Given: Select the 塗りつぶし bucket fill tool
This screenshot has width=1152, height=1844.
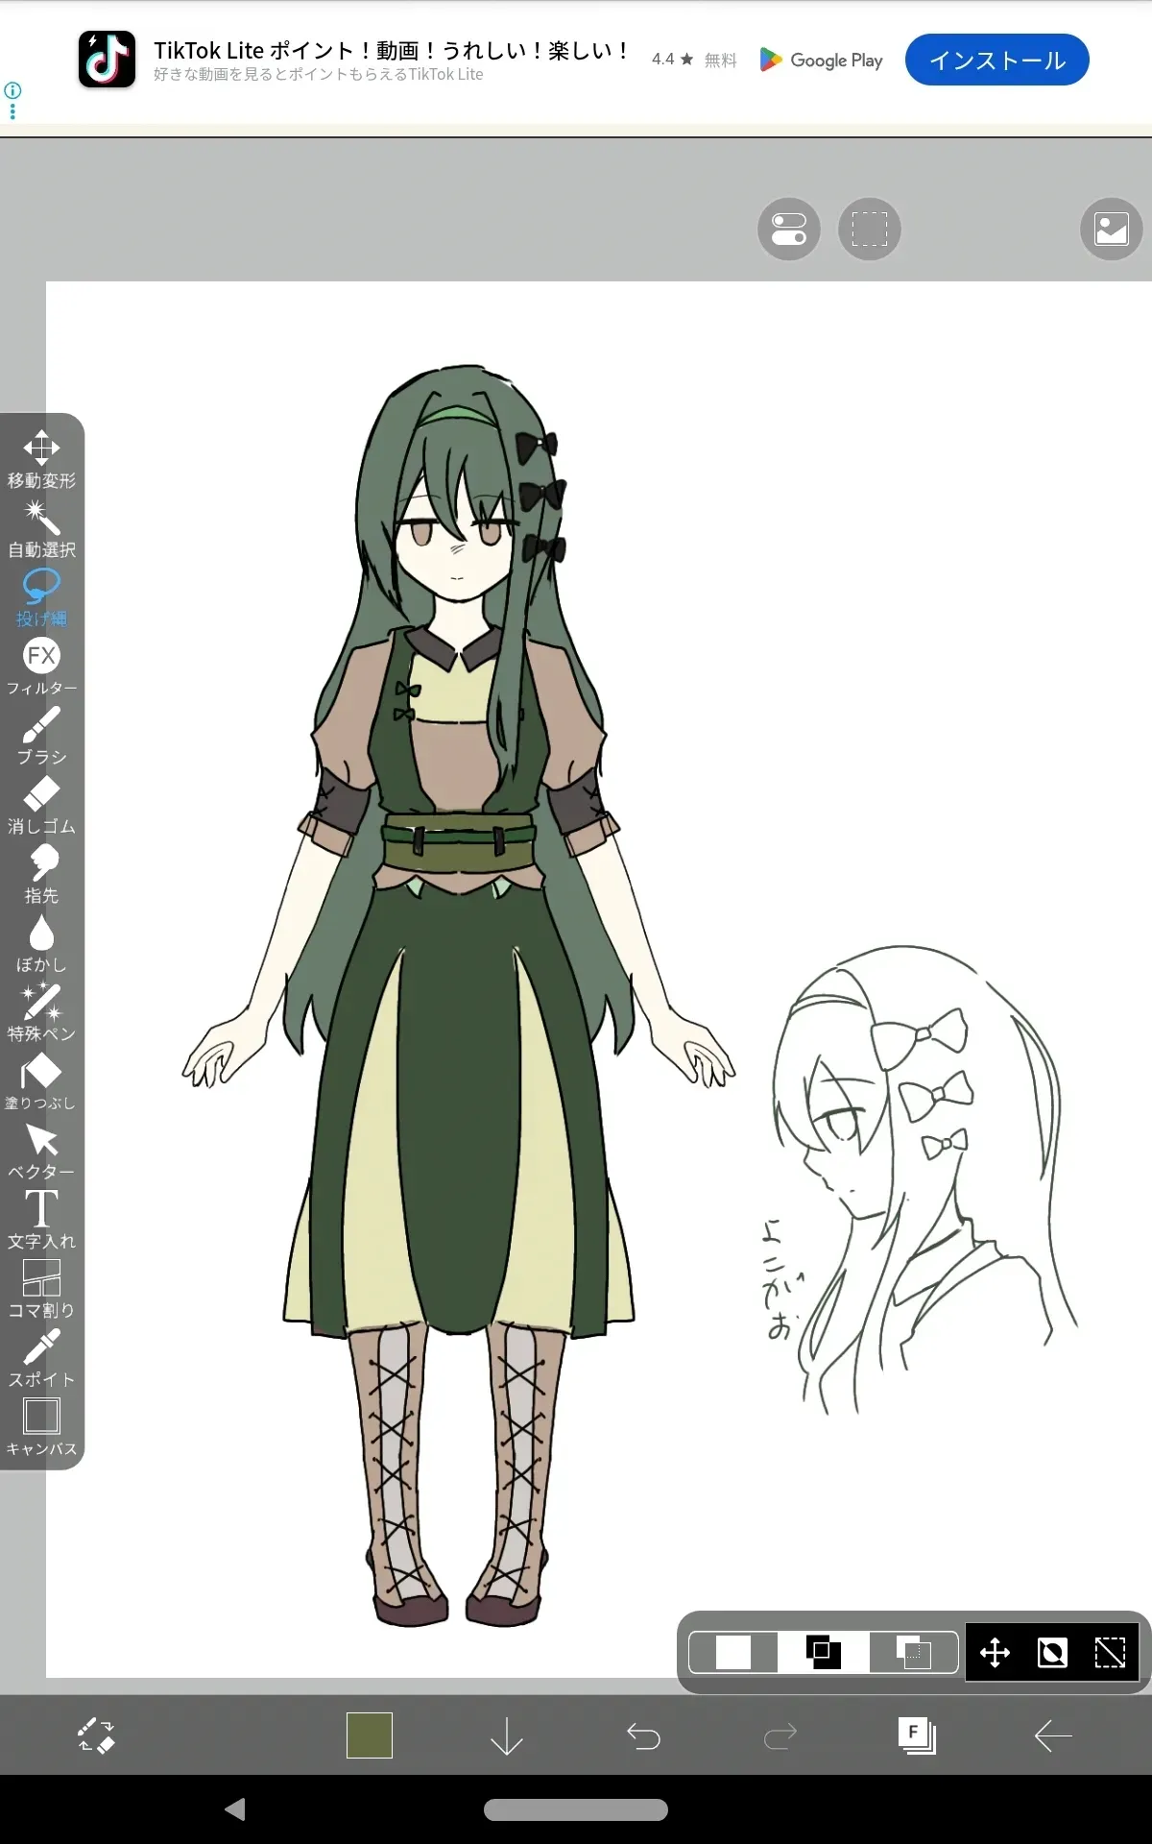Looking at the screenshot, I should [41, 1081].
